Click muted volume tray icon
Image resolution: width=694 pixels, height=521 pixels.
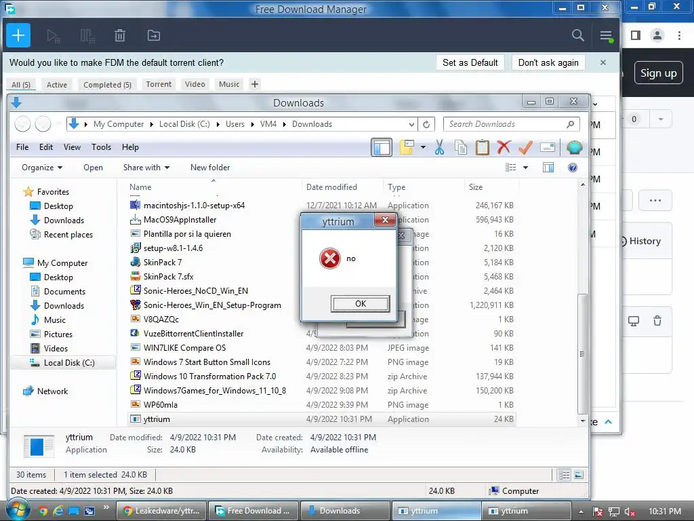[630, 512]
